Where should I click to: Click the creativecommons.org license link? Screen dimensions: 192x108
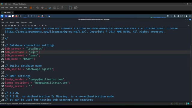pos(46,31)
